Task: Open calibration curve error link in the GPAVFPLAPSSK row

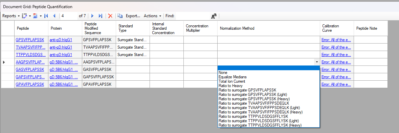Action: pyautogui.click(x=336, y=84)
